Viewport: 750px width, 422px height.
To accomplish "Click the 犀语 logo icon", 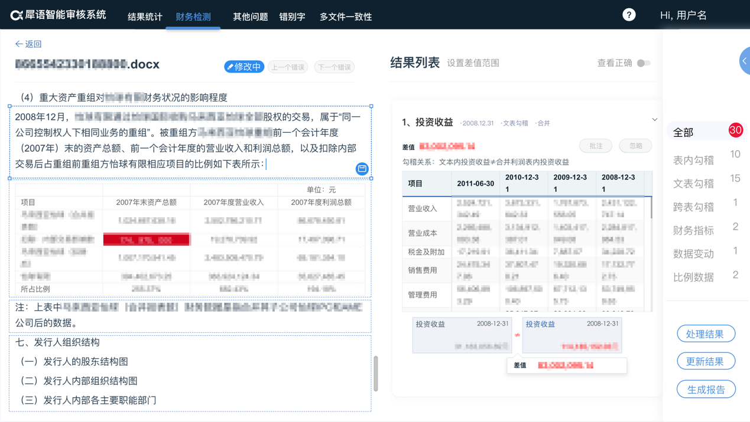I will click(x=17, y=15).
